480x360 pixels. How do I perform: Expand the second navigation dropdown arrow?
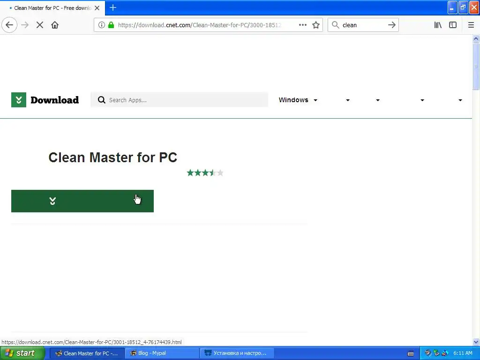point(347,100)
